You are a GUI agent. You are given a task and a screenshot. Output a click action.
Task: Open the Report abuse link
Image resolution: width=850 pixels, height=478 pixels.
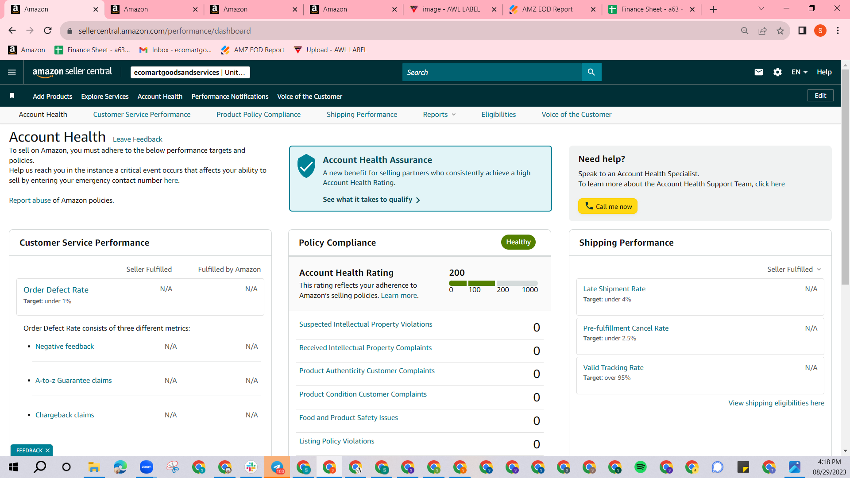pyautogui.click(x=30, y=200)
